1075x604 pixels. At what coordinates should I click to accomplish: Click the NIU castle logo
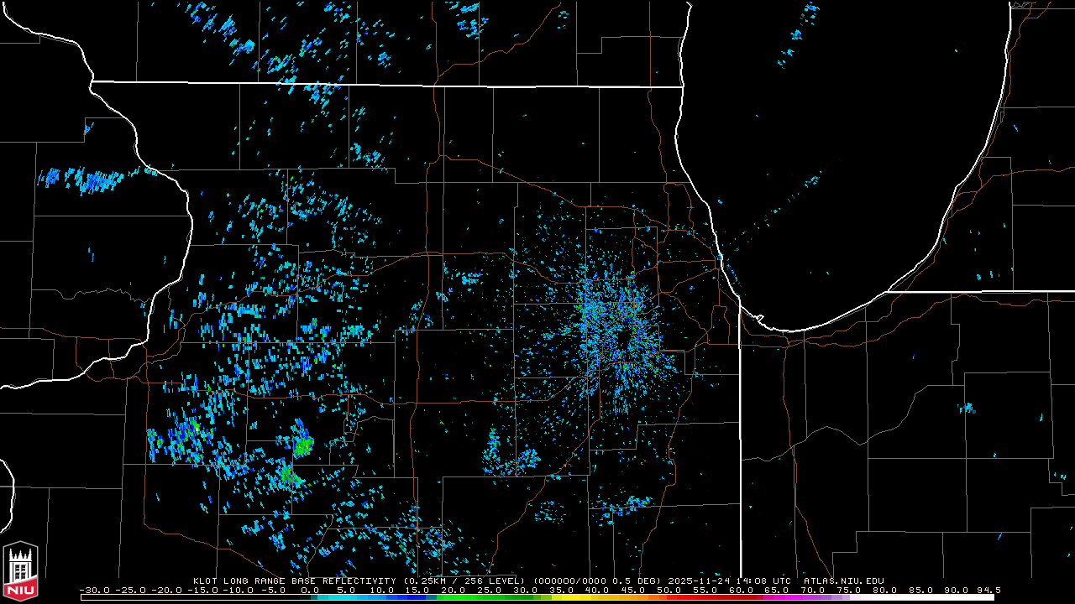coord(20,572)
